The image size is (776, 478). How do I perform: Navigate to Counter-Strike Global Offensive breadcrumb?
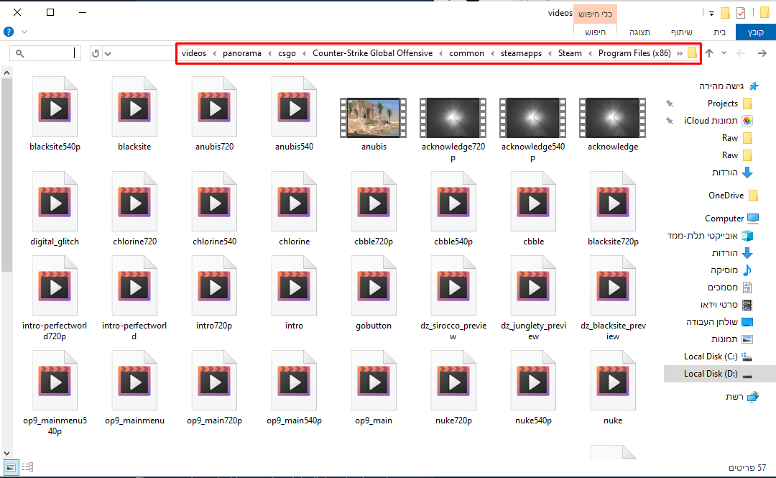(x=373, y=53)
